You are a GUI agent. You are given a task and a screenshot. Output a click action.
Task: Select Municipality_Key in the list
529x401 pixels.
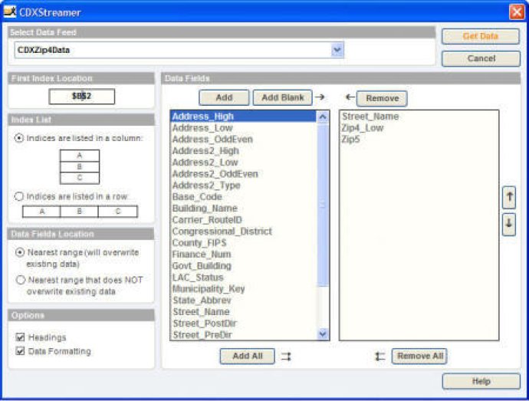pos(244,288)
